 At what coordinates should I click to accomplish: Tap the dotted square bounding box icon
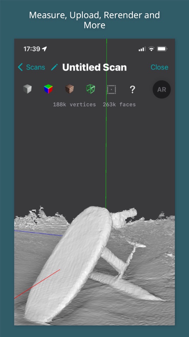pyautogui.click(x=111, y=89)
